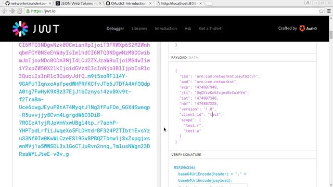This screenshot has width=333, height=187.
Task: Click the browser forward arrow
Action: coord(12,11)
